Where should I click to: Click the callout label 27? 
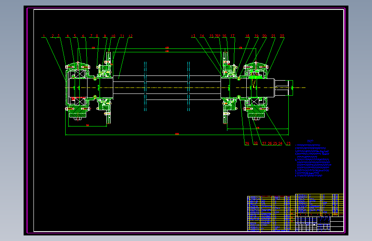pos(264,144)
